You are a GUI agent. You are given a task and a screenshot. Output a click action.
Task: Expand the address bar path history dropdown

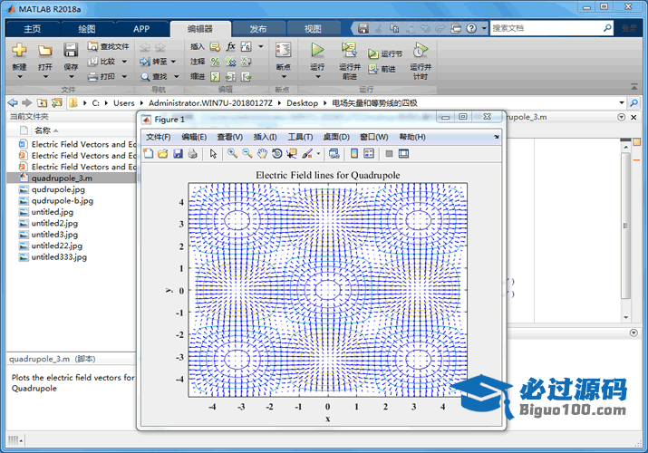pos(622,102)
